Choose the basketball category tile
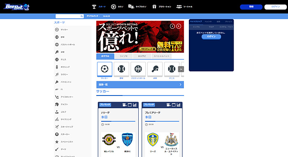 [x=138, y=69]
